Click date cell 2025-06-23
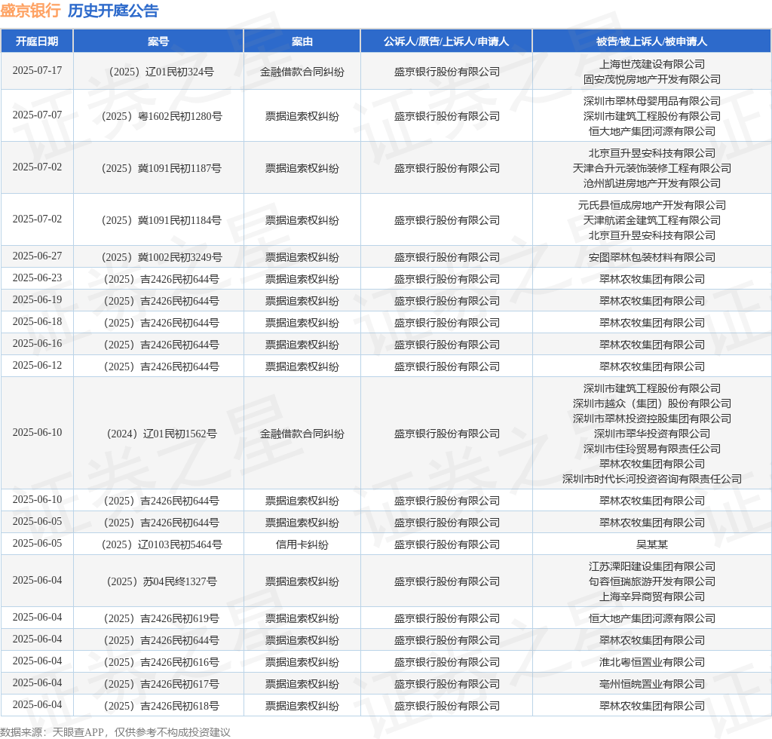The height and width of the screenshot is (739, 772). (x=38, y=278)
